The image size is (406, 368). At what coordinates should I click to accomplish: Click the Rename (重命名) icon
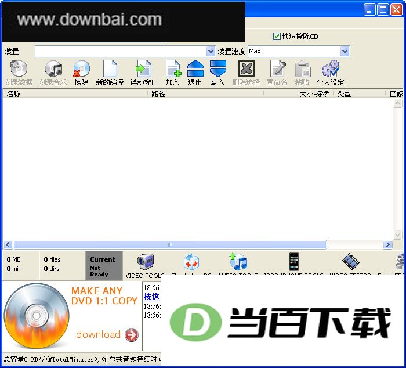277,69
